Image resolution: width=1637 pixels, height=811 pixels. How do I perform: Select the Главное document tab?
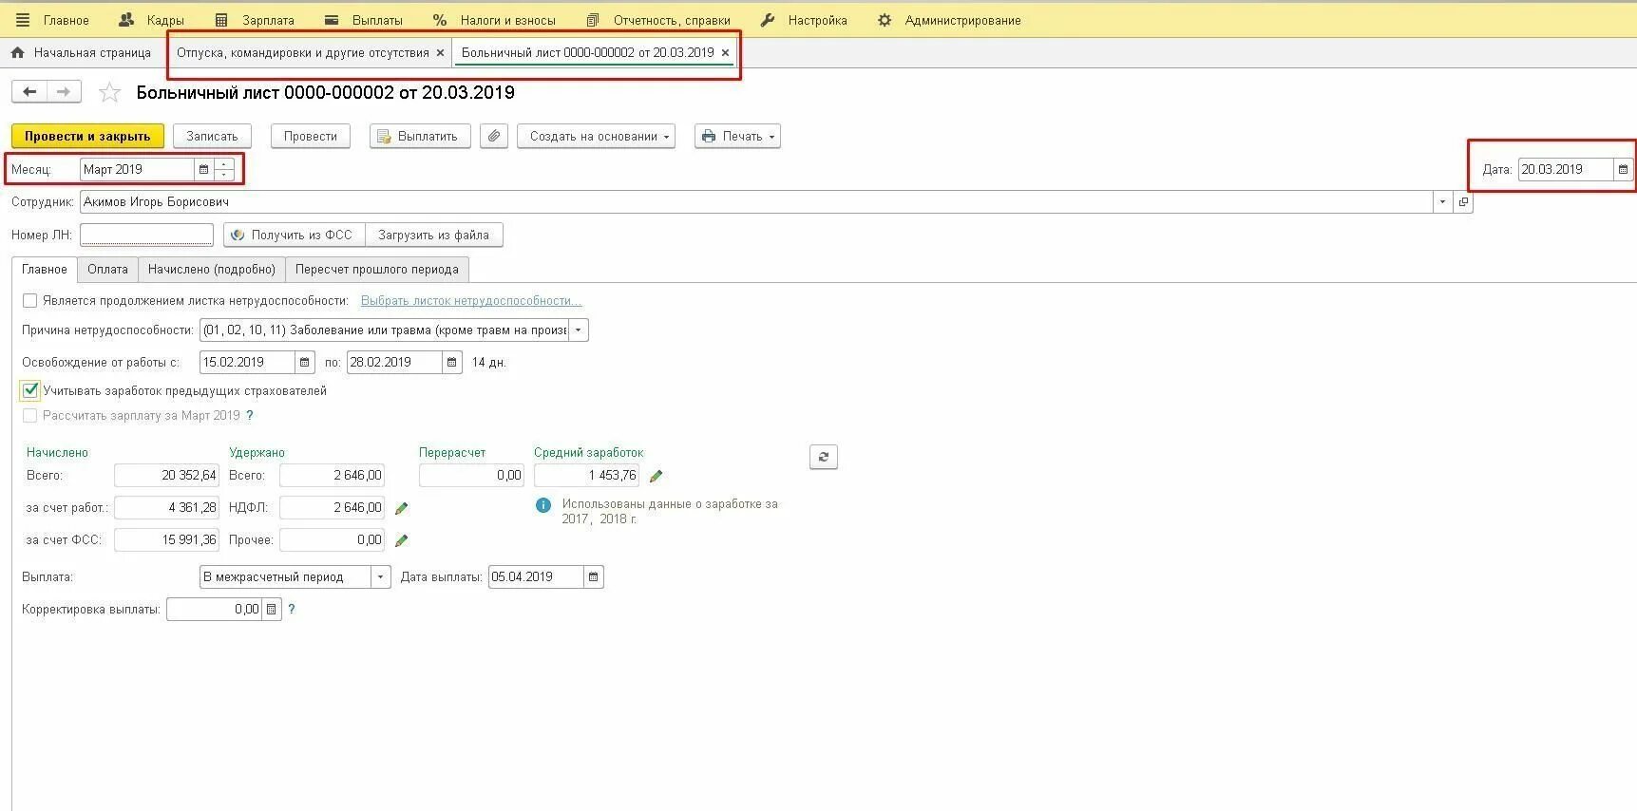coord(45,270)
